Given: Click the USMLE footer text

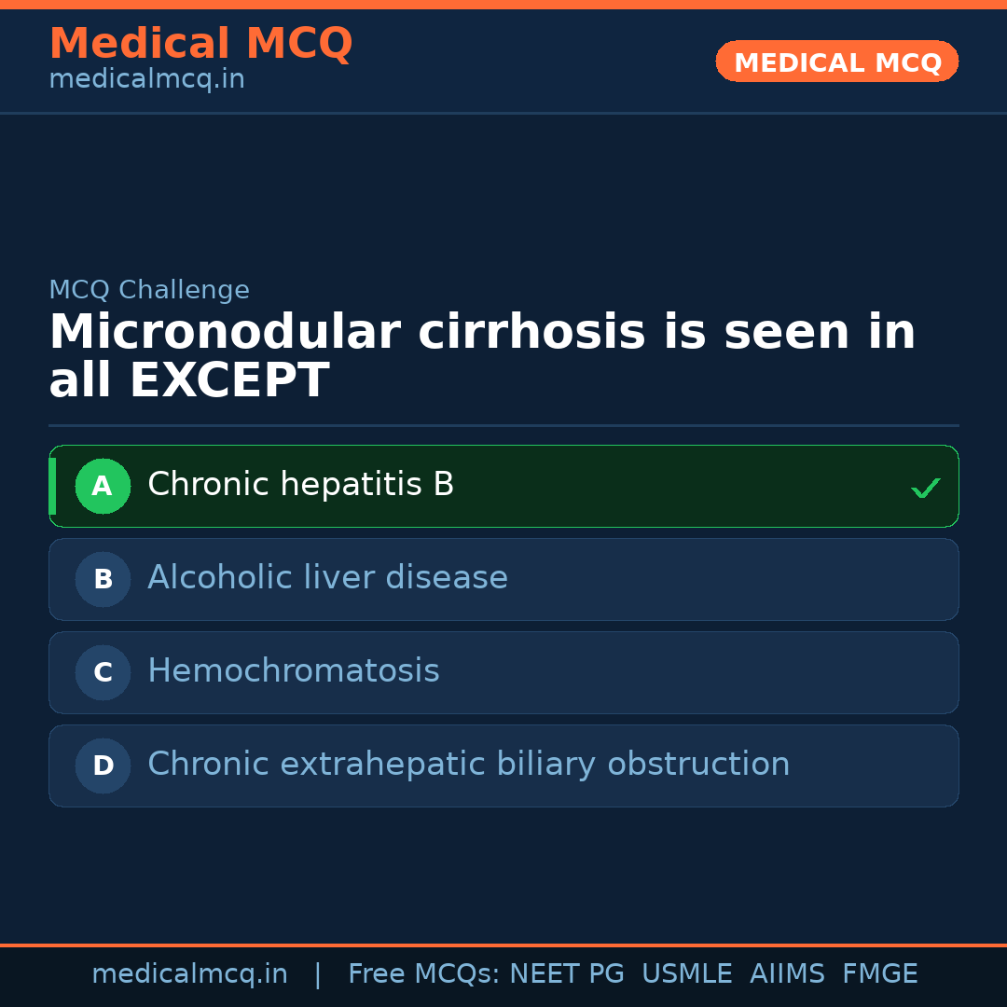Looking at the screenshot, I should [686, 974].
